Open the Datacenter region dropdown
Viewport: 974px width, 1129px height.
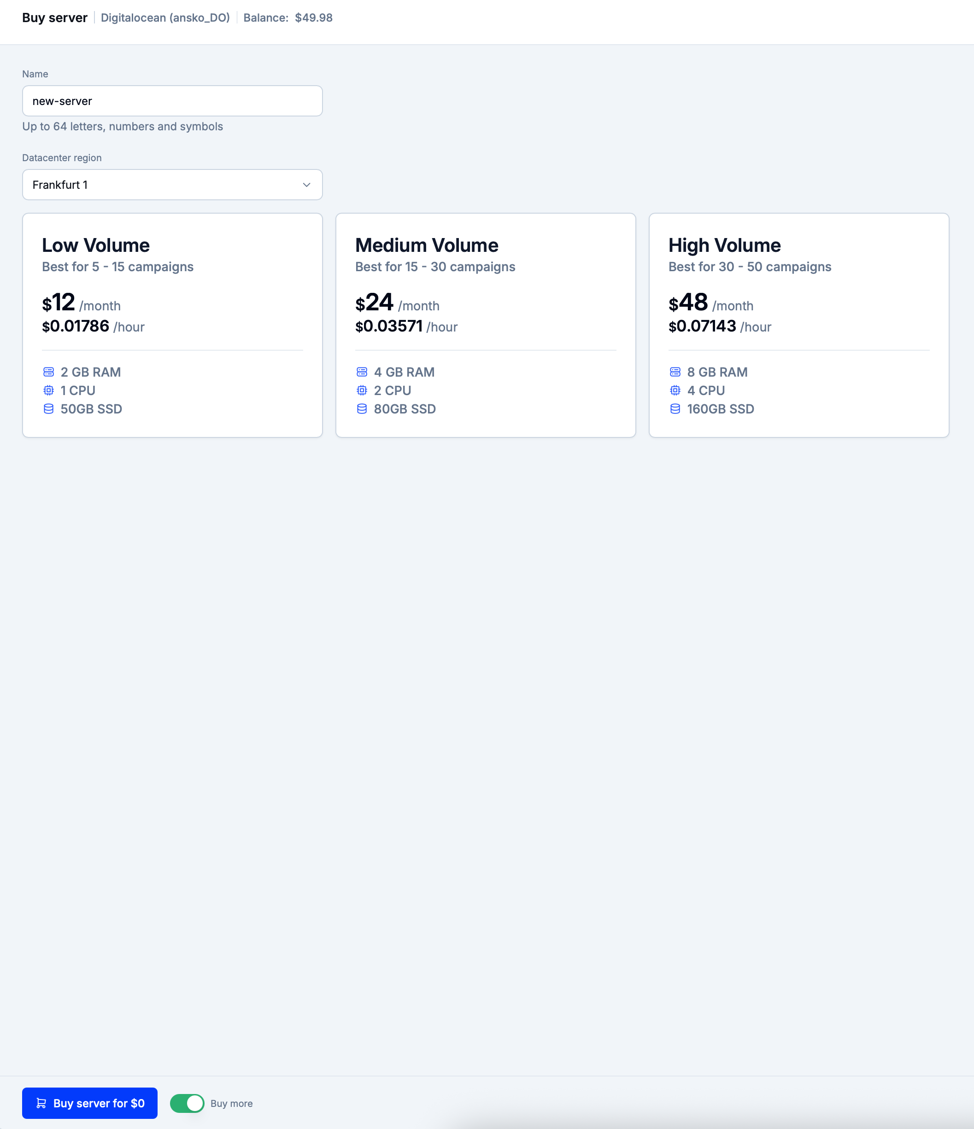pyautogui.click(x=172, y=185)
